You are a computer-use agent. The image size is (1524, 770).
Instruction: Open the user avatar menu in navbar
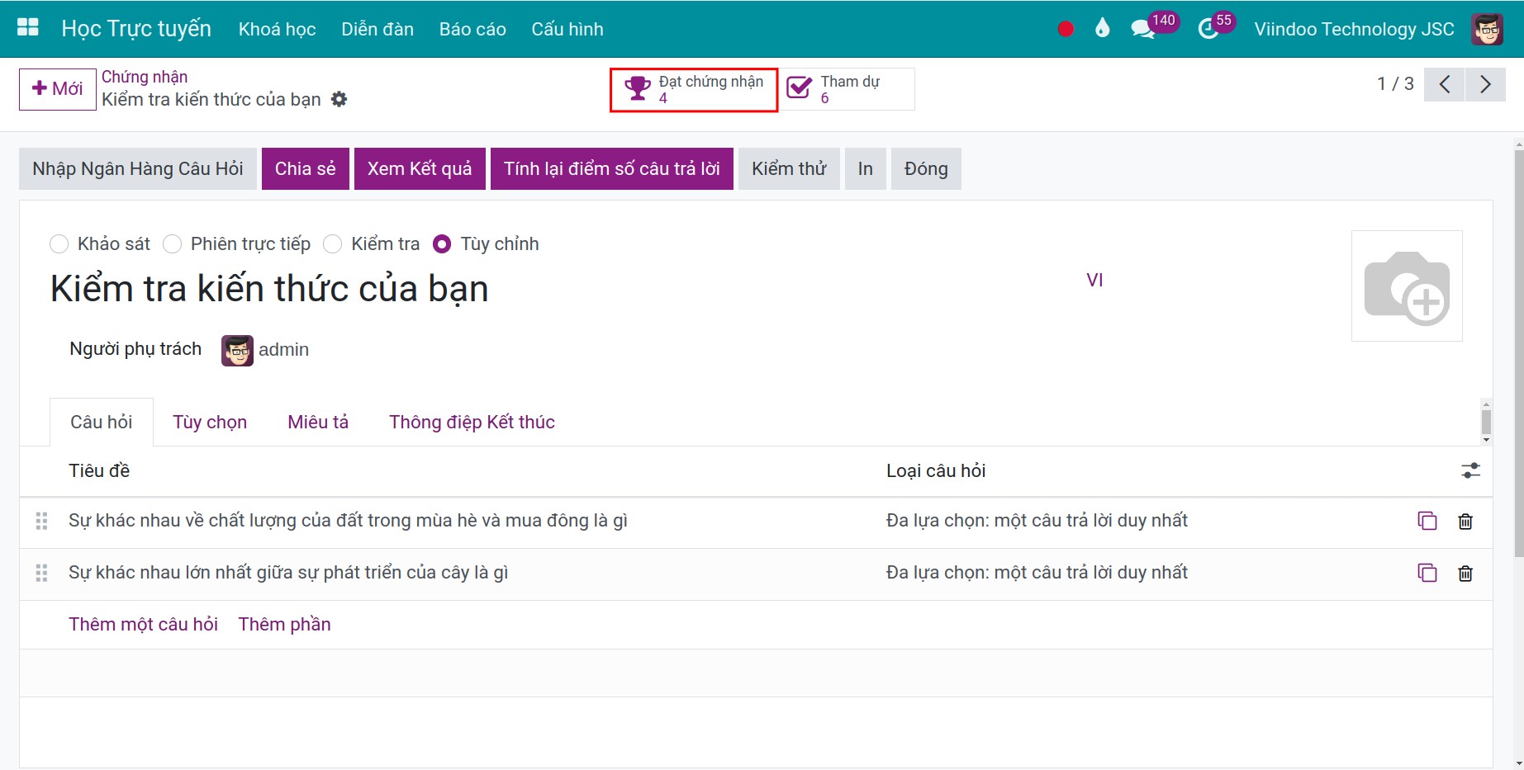tap(1487, 29)
